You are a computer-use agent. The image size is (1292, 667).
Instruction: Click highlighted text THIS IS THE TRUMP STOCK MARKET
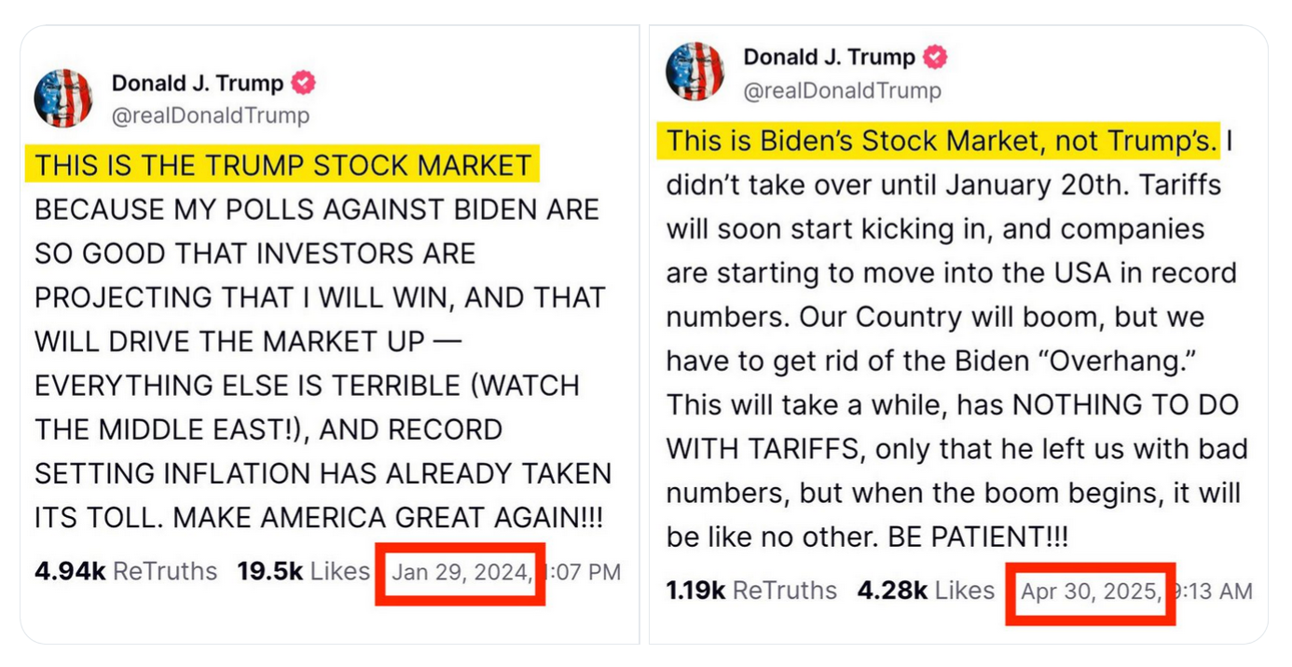click(x=283, y=166)
